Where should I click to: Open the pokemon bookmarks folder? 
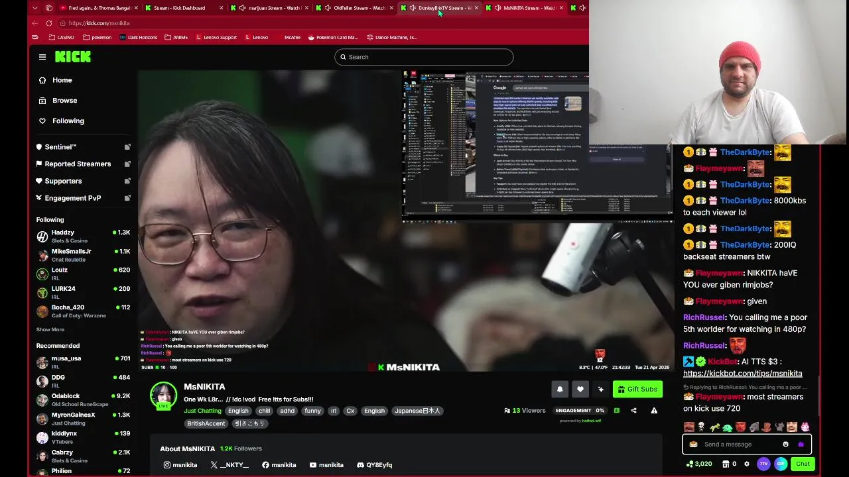[x=96, y=37]
